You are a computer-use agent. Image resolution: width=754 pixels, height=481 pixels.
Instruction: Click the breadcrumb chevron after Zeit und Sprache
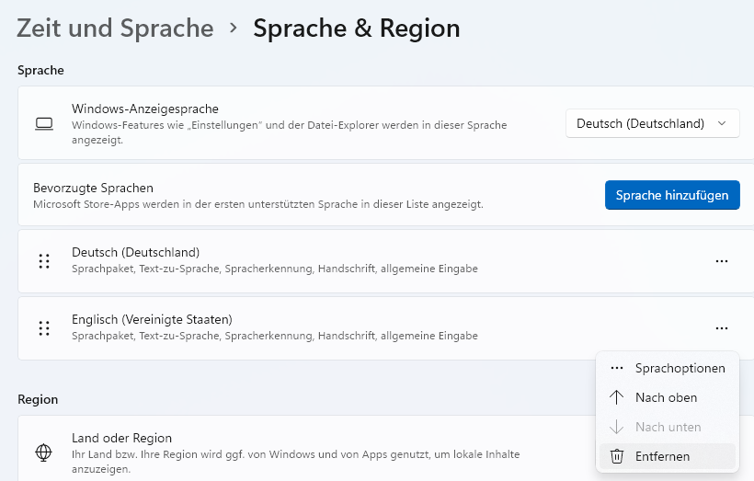tap(234, 29)
